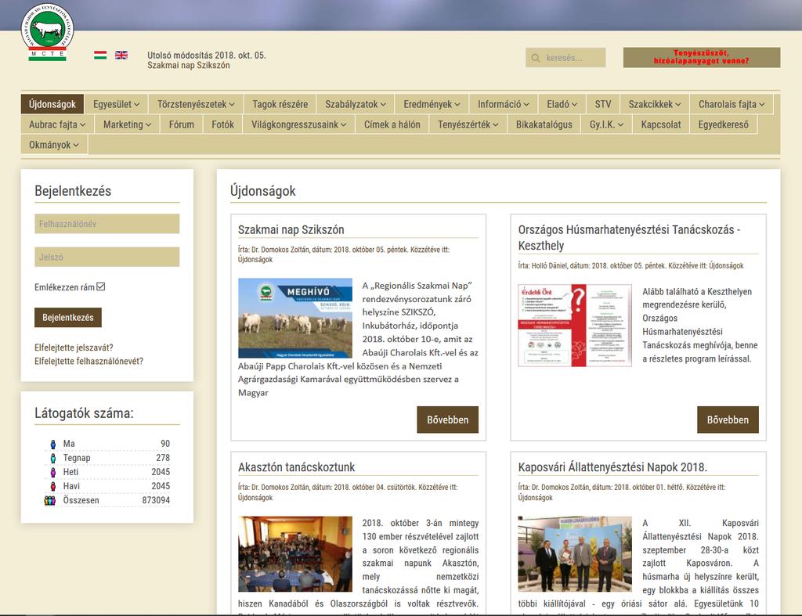Expand the Okmányok menu
The width and height of the screenshot is (802, 616).
[x=54, y=145]
